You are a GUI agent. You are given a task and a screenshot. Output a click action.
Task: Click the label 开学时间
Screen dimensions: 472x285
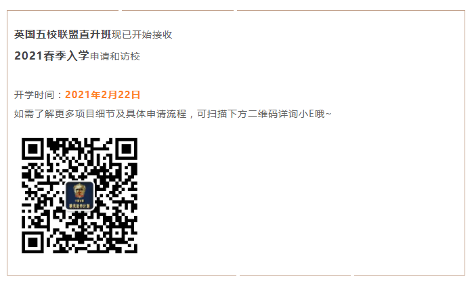tap(34, 95)
